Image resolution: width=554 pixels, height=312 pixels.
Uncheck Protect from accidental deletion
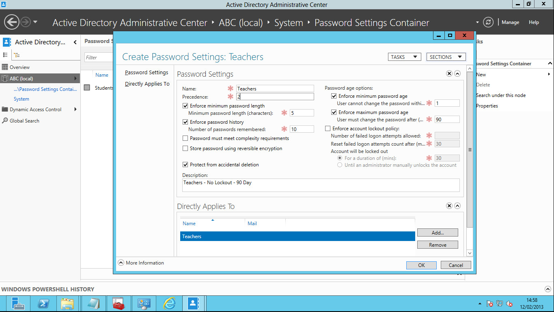pyautogui.click(x=185, y=165)
